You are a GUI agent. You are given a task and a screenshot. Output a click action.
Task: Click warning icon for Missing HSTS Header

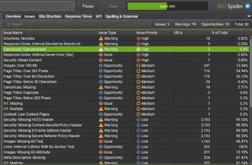(x=101, y=120)
